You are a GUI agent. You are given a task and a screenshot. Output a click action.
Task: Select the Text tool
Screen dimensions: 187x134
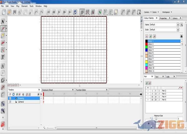pyautogui.click(x=3, y=57)
